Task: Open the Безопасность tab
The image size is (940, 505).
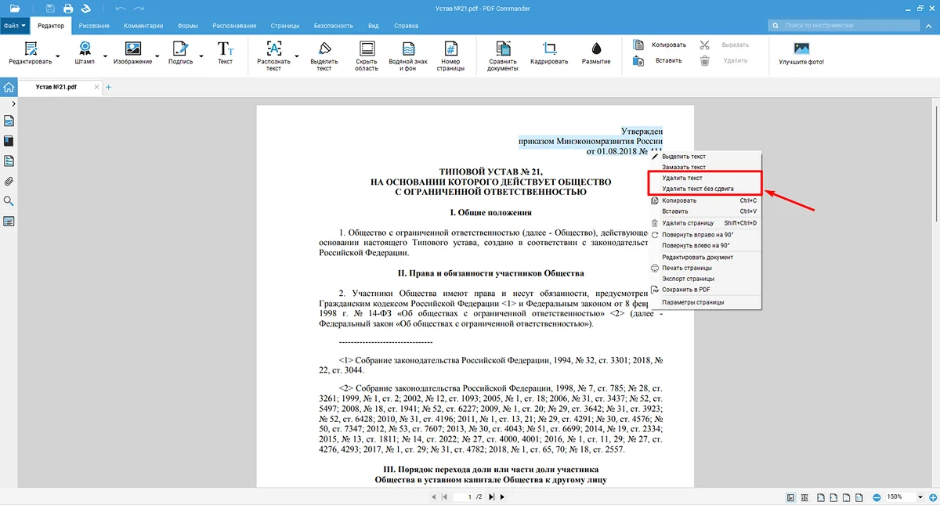Action: tap(333, 26)
